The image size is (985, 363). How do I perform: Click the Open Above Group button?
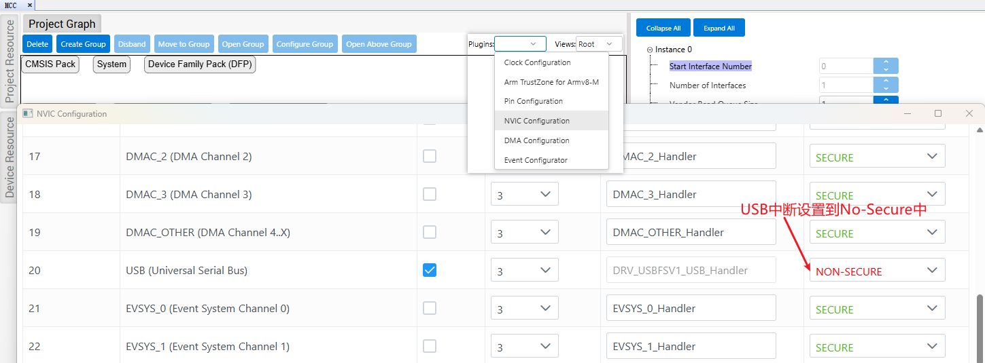(379, 44)
